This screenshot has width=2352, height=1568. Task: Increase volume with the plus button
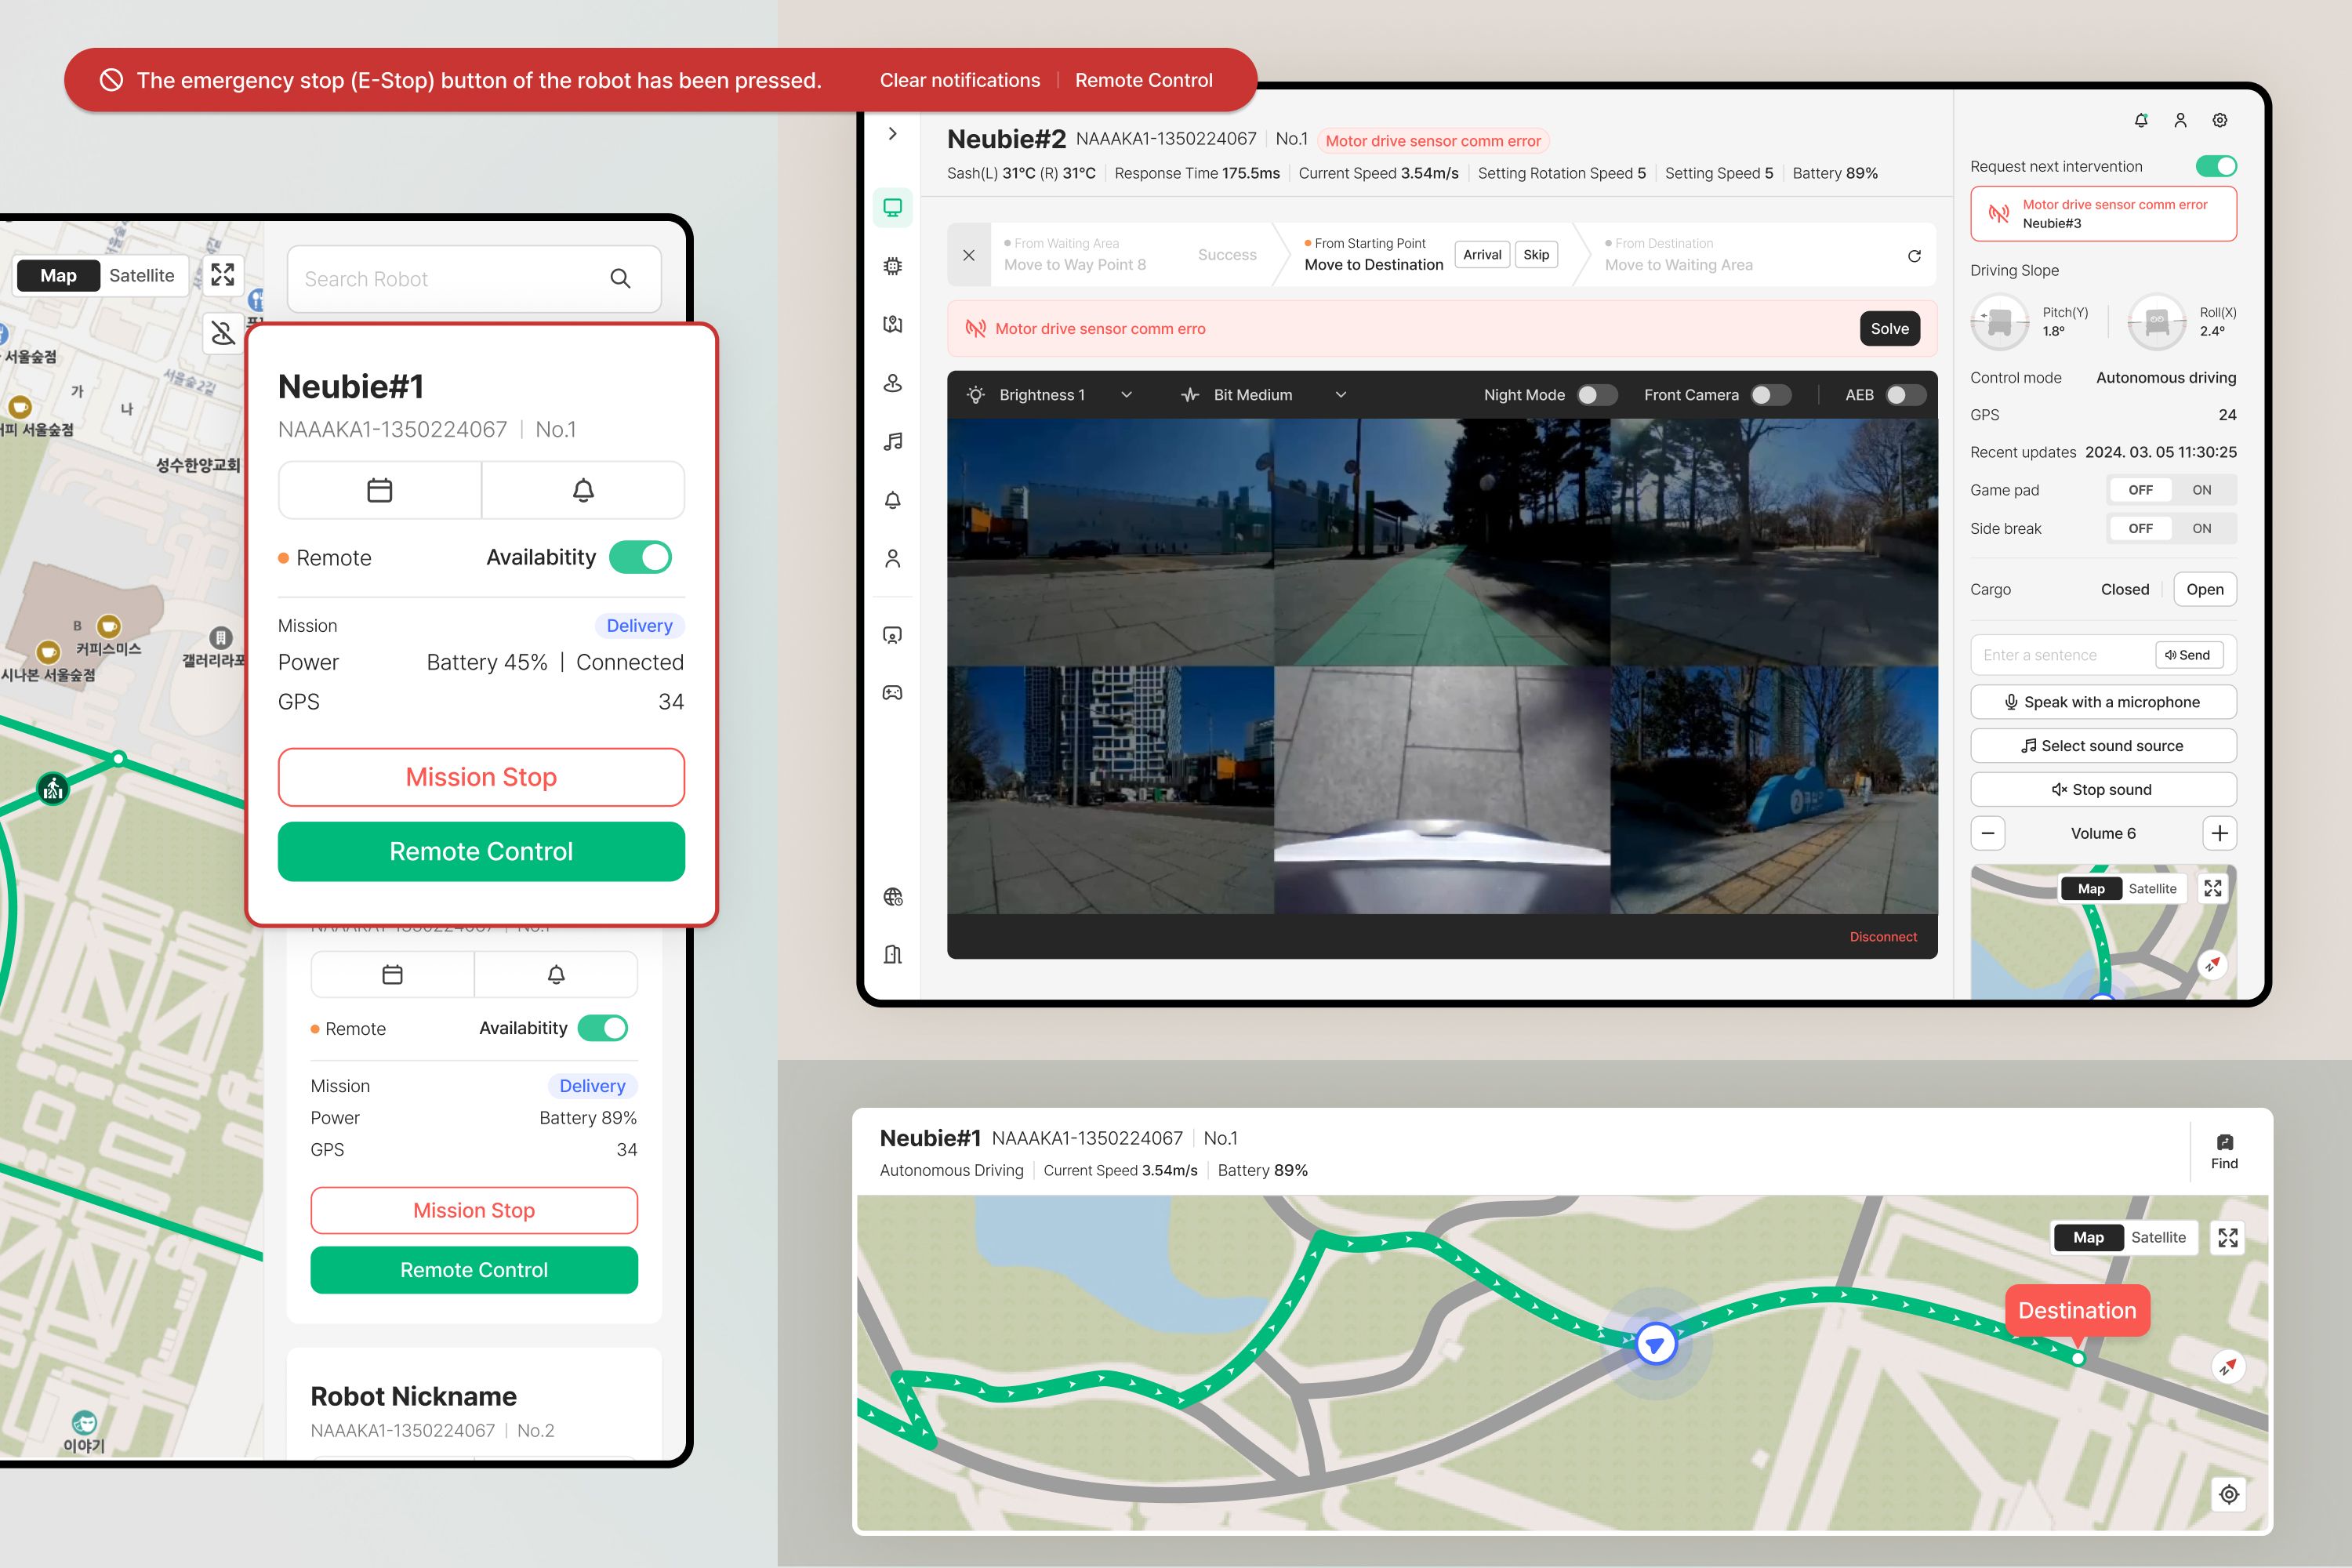pyautogui.click(x=2219, y=833)
